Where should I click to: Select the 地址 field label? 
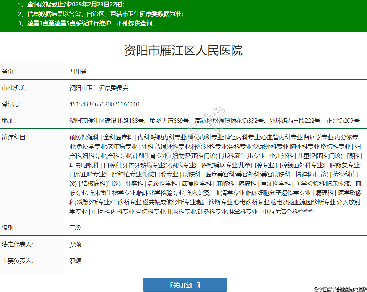click(x=9, y=121)
